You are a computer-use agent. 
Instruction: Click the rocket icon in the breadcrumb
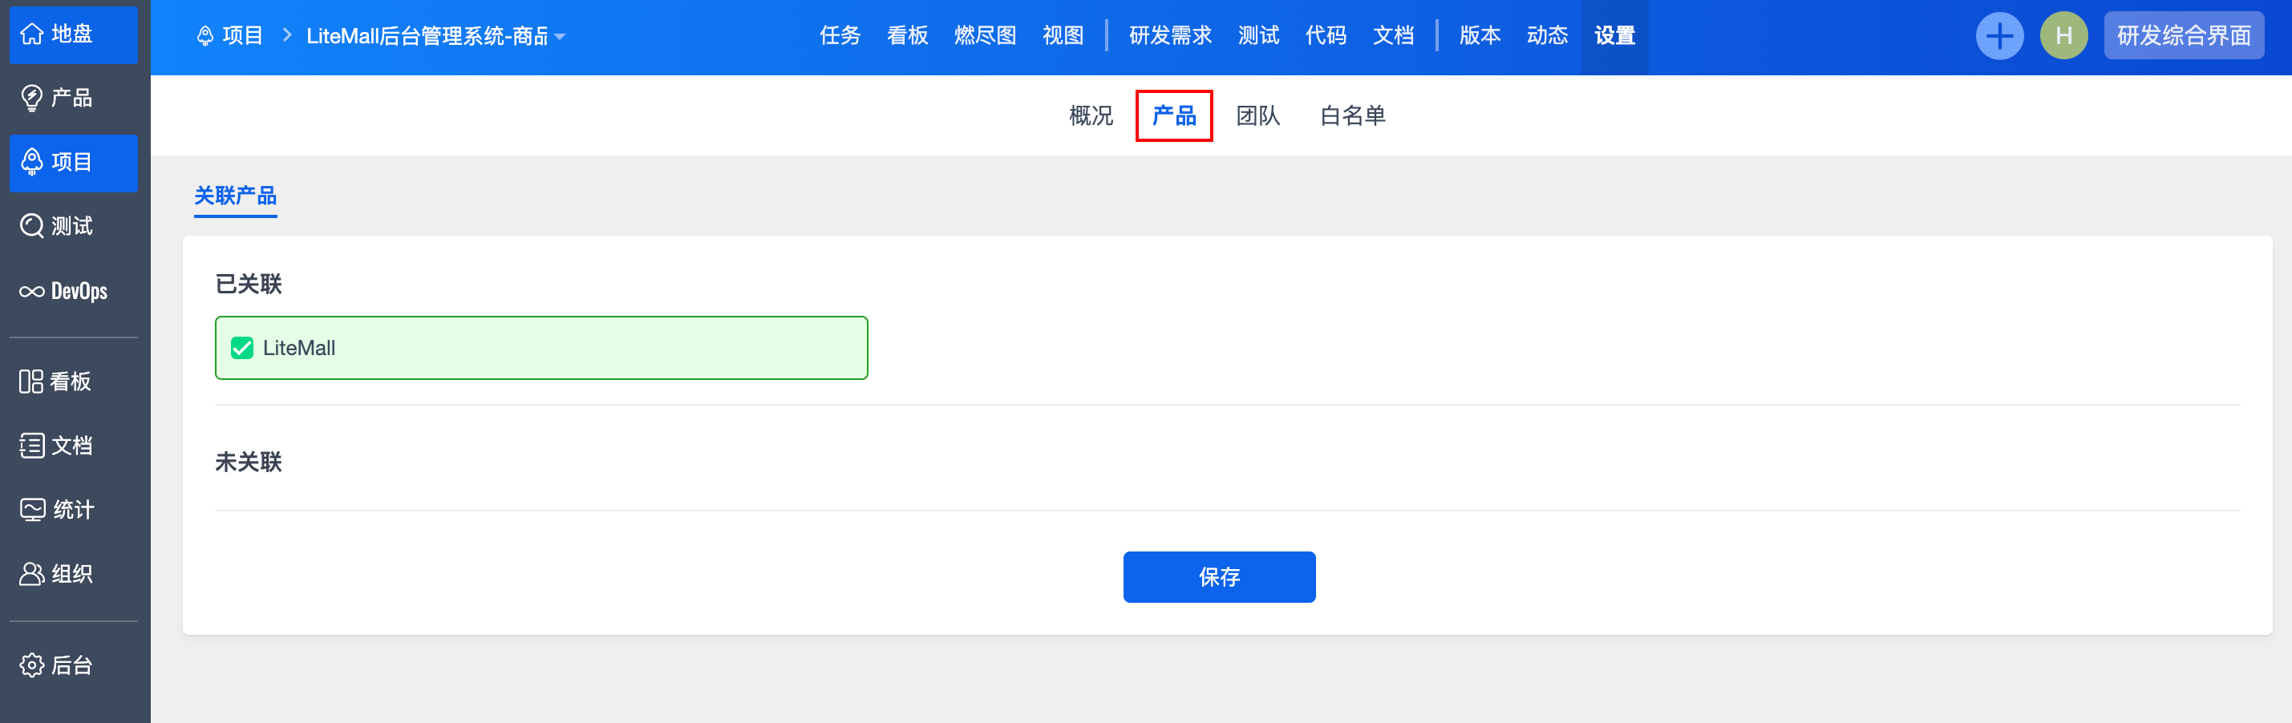[x=204, y=35]
